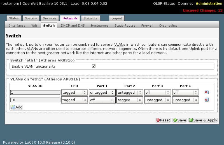This screenshot has width=224, height=145.
Task: Open Port 1 dropdown for VLAN 1
Action: click(102, 92)
